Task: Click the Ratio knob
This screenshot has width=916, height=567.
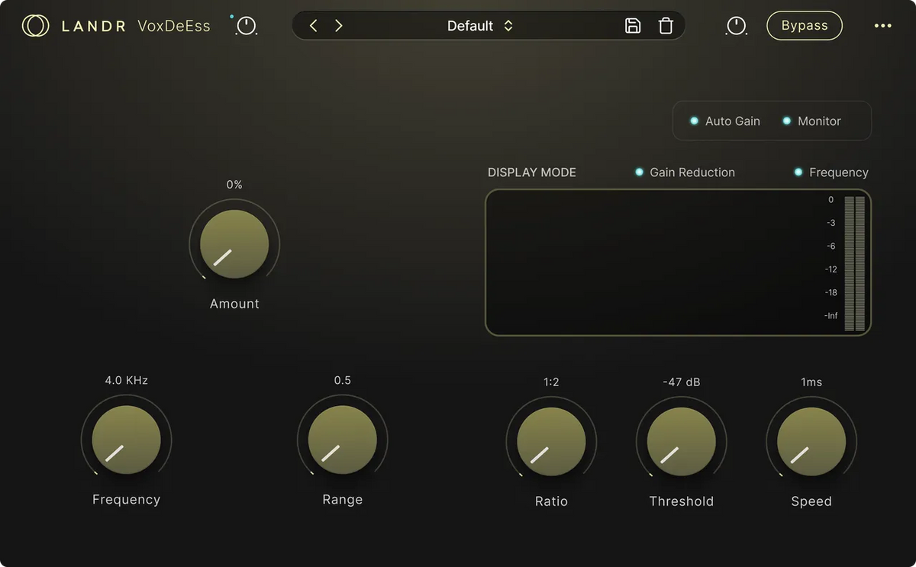Action: tap(551, 440)
